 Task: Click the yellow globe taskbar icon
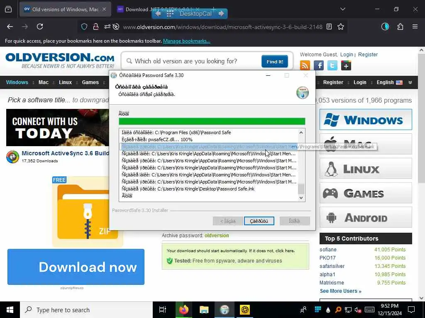tap(245, 310)
